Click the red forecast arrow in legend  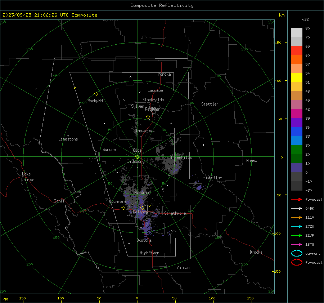pos(297,199)
